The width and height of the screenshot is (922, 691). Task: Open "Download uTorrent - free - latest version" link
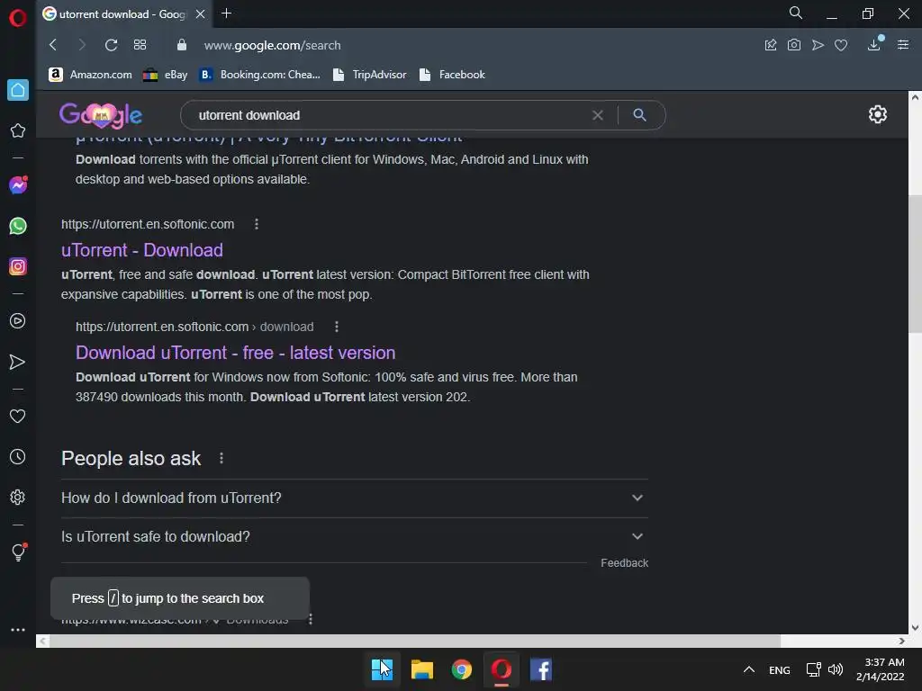(x=235, y=353)
